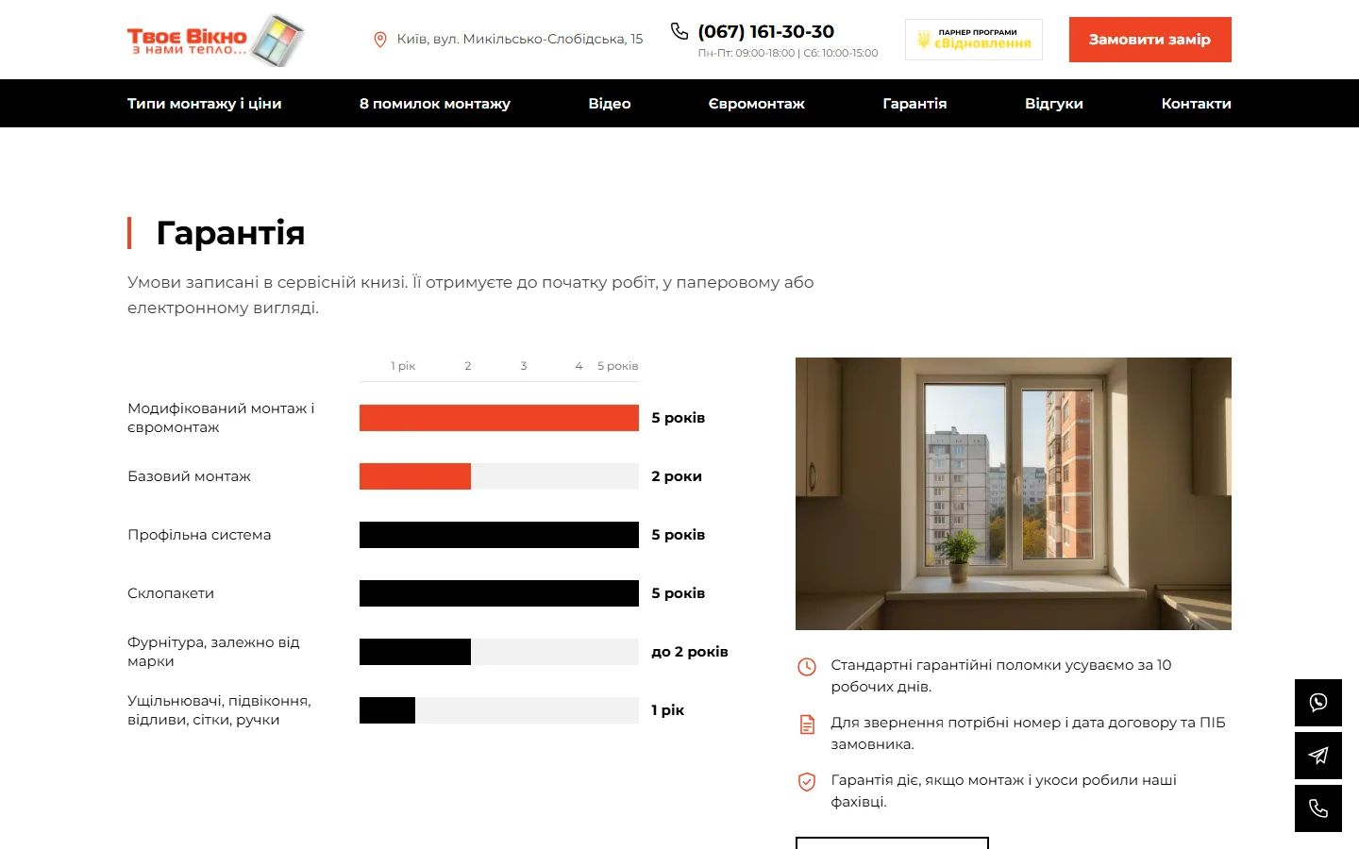This screenshot has width=1359, height=849.
Task: Click the shield checkmark icon
Action: [807, 781]
